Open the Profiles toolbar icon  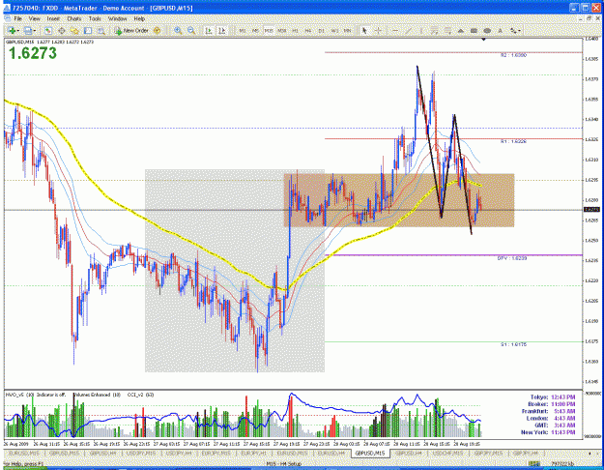coord(27,30)
